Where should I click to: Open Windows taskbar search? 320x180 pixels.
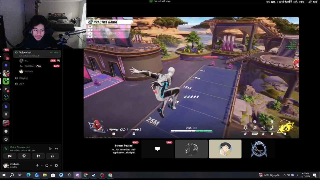12,175
